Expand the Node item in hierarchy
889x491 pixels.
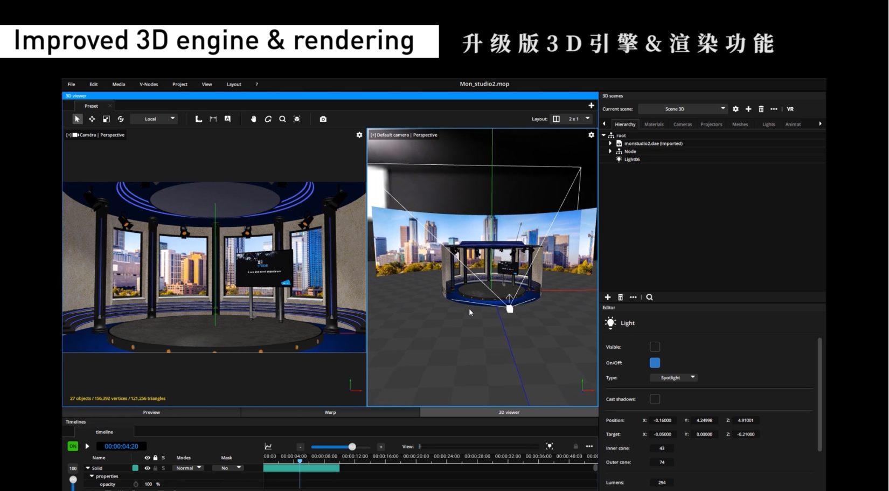[610, 151]
